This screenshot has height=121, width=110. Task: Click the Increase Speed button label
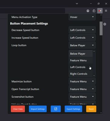(25, 38)
